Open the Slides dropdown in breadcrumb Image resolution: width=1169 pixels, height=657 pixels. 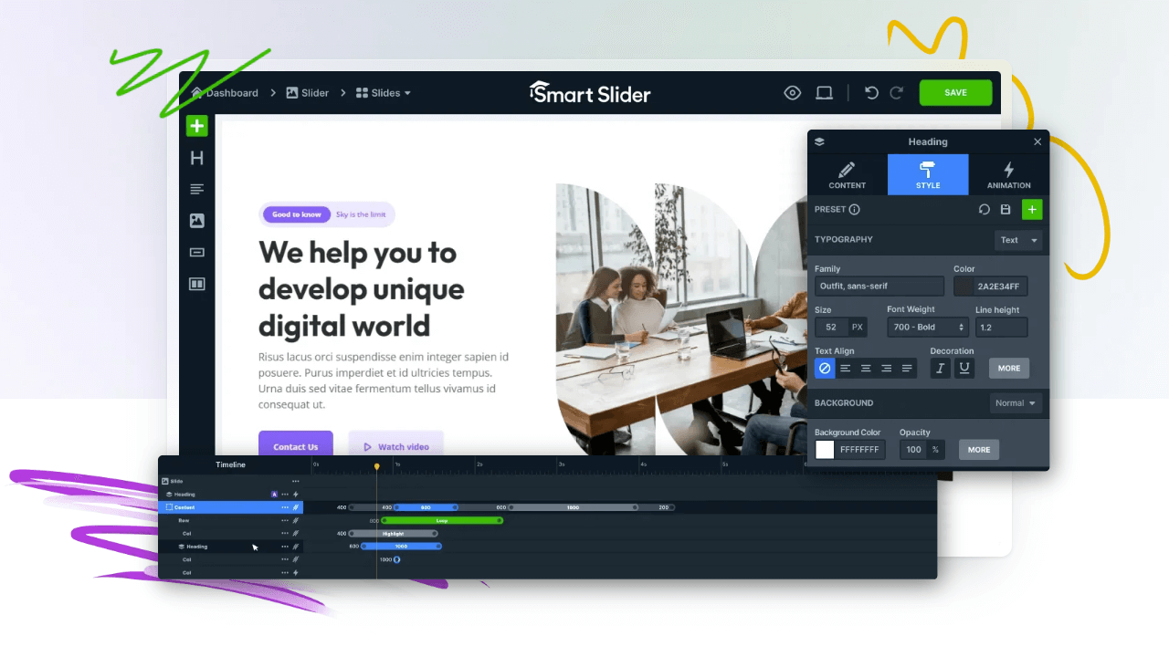[384, 92]
